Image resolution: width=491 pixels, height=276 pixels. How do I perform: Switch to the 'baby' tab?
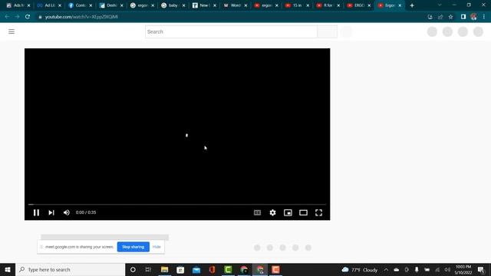[x=173, y=5]
